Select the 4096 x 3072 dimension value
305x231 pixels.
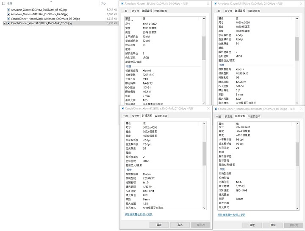(x=150, y=24)
